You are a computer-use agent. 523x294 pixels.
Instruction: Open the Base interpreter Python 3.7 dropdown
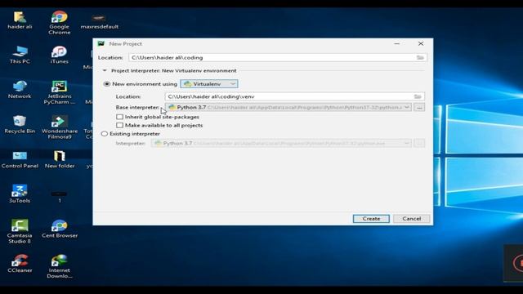click(288, 107)
